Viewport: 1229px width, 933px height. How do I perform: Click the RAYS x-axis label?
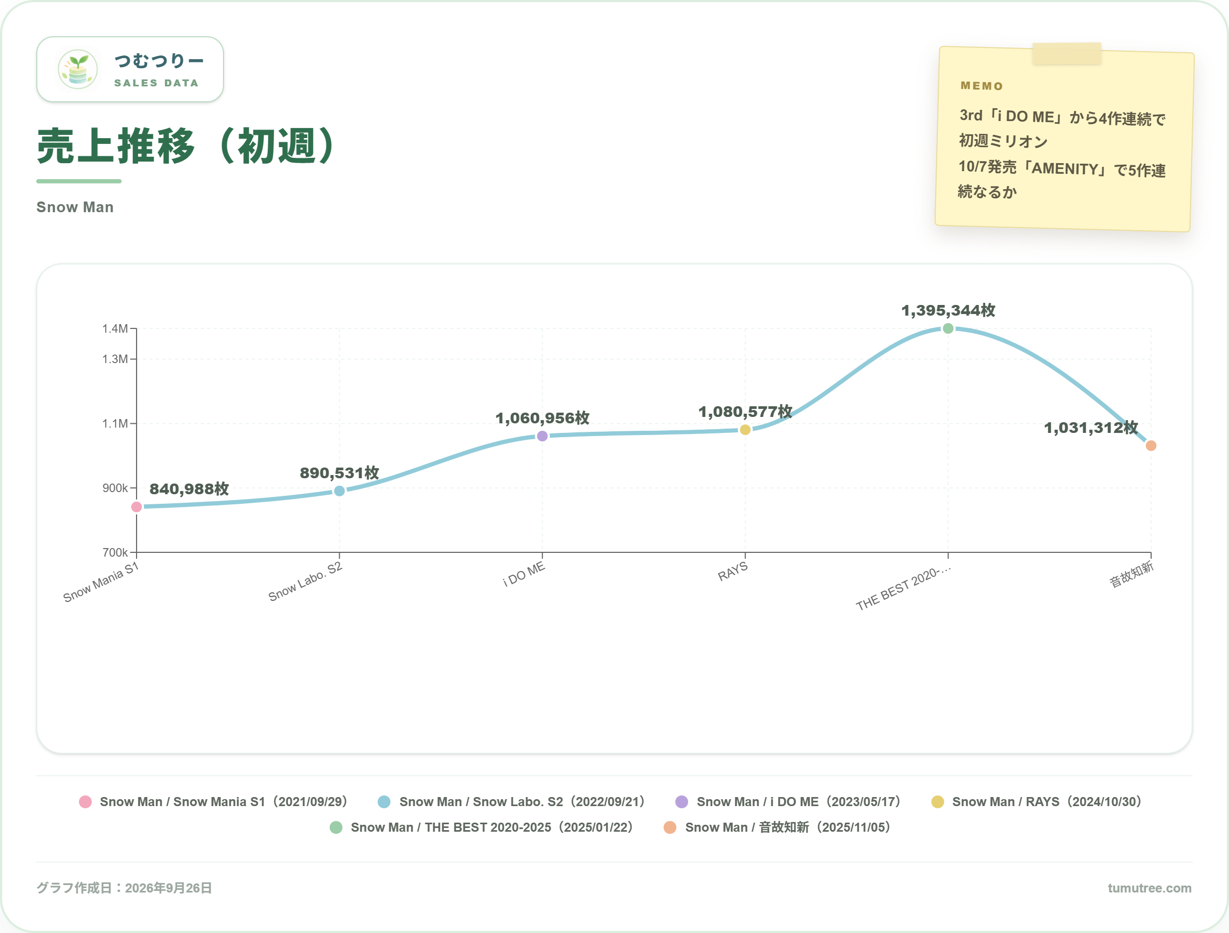(733, 572)
